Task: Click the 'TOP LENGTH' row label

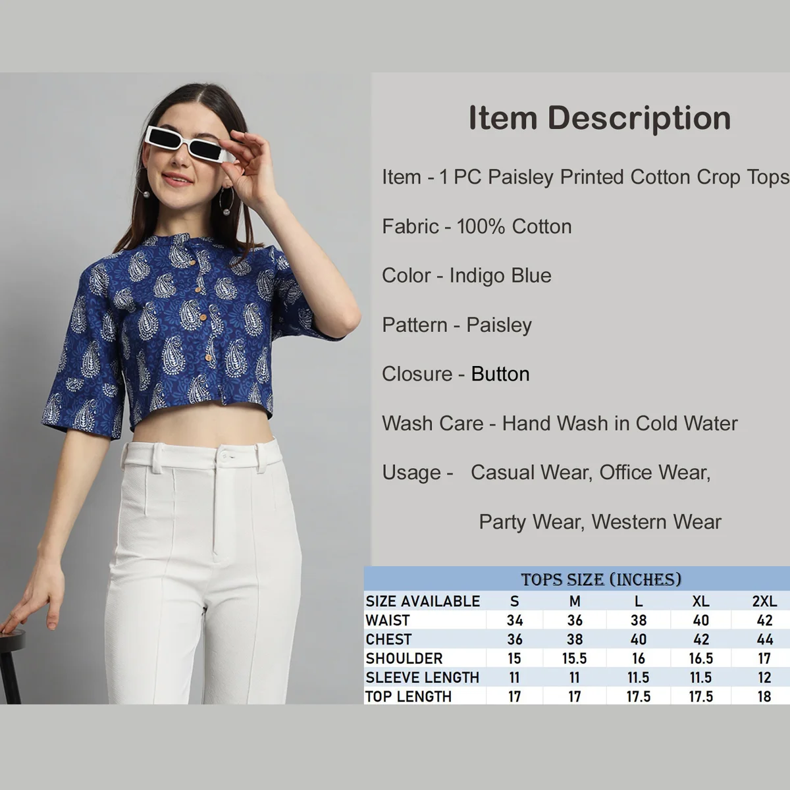Action: (409, 697)
